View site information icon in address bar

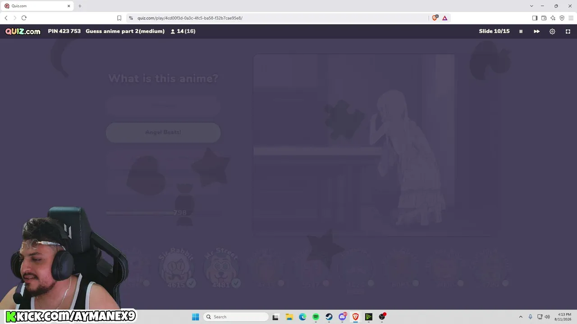tap(131, 18)
